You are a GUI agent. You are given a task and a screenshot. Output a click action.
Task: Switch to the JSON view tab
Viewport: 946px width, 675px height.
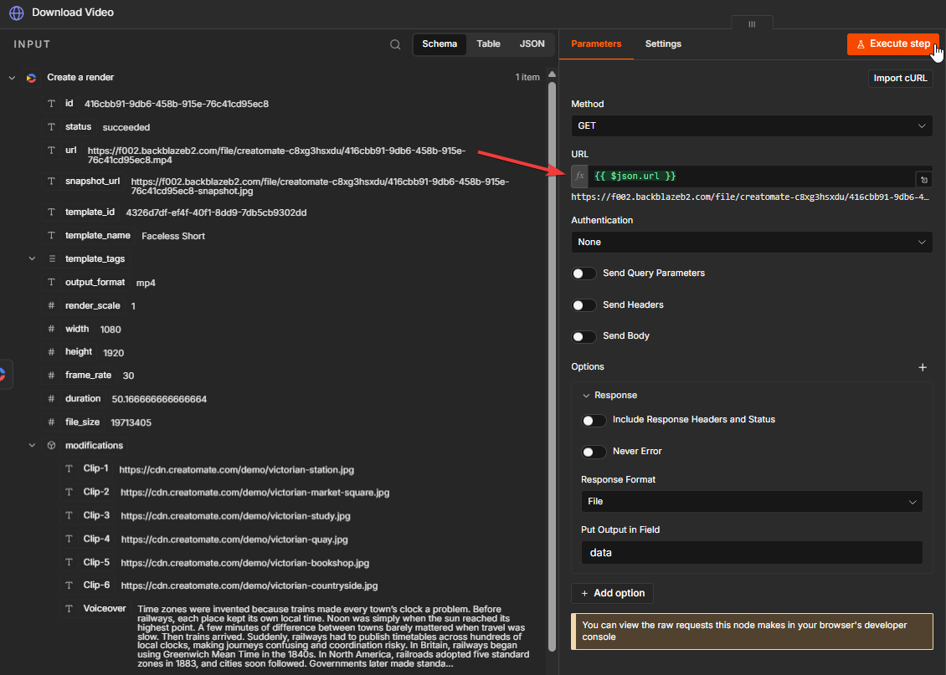point(532,44)
